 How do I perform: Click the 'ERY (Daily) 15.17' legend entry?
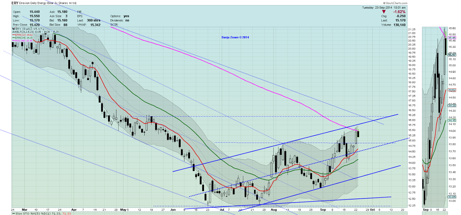point(29,29)
